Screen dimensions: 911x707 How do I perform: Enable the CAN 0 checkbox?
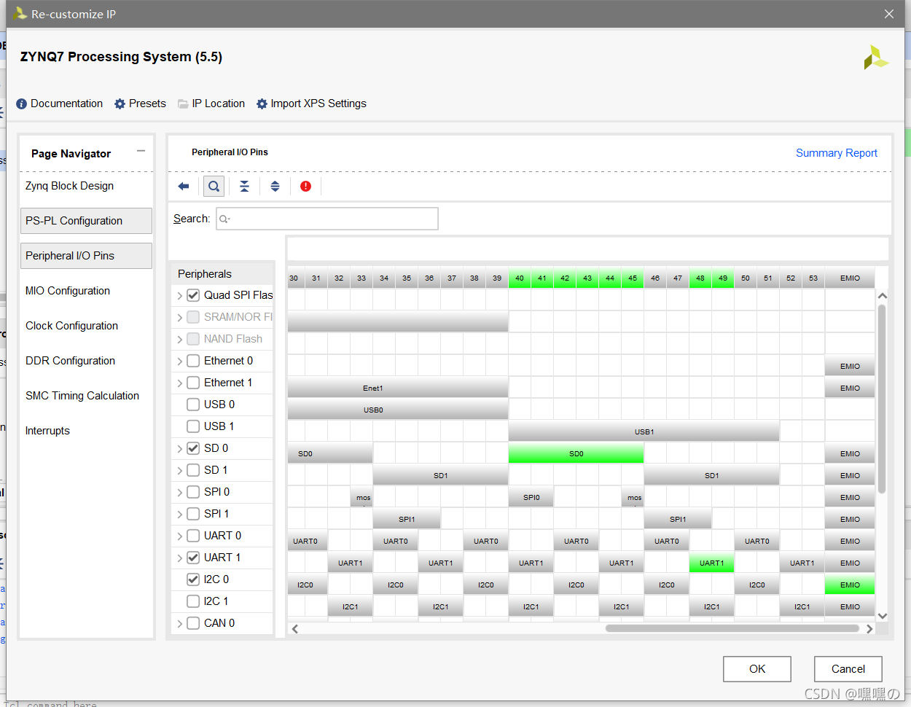[193, 623]
